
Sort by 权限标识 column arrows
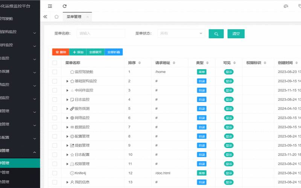click(x=265, y=63)
